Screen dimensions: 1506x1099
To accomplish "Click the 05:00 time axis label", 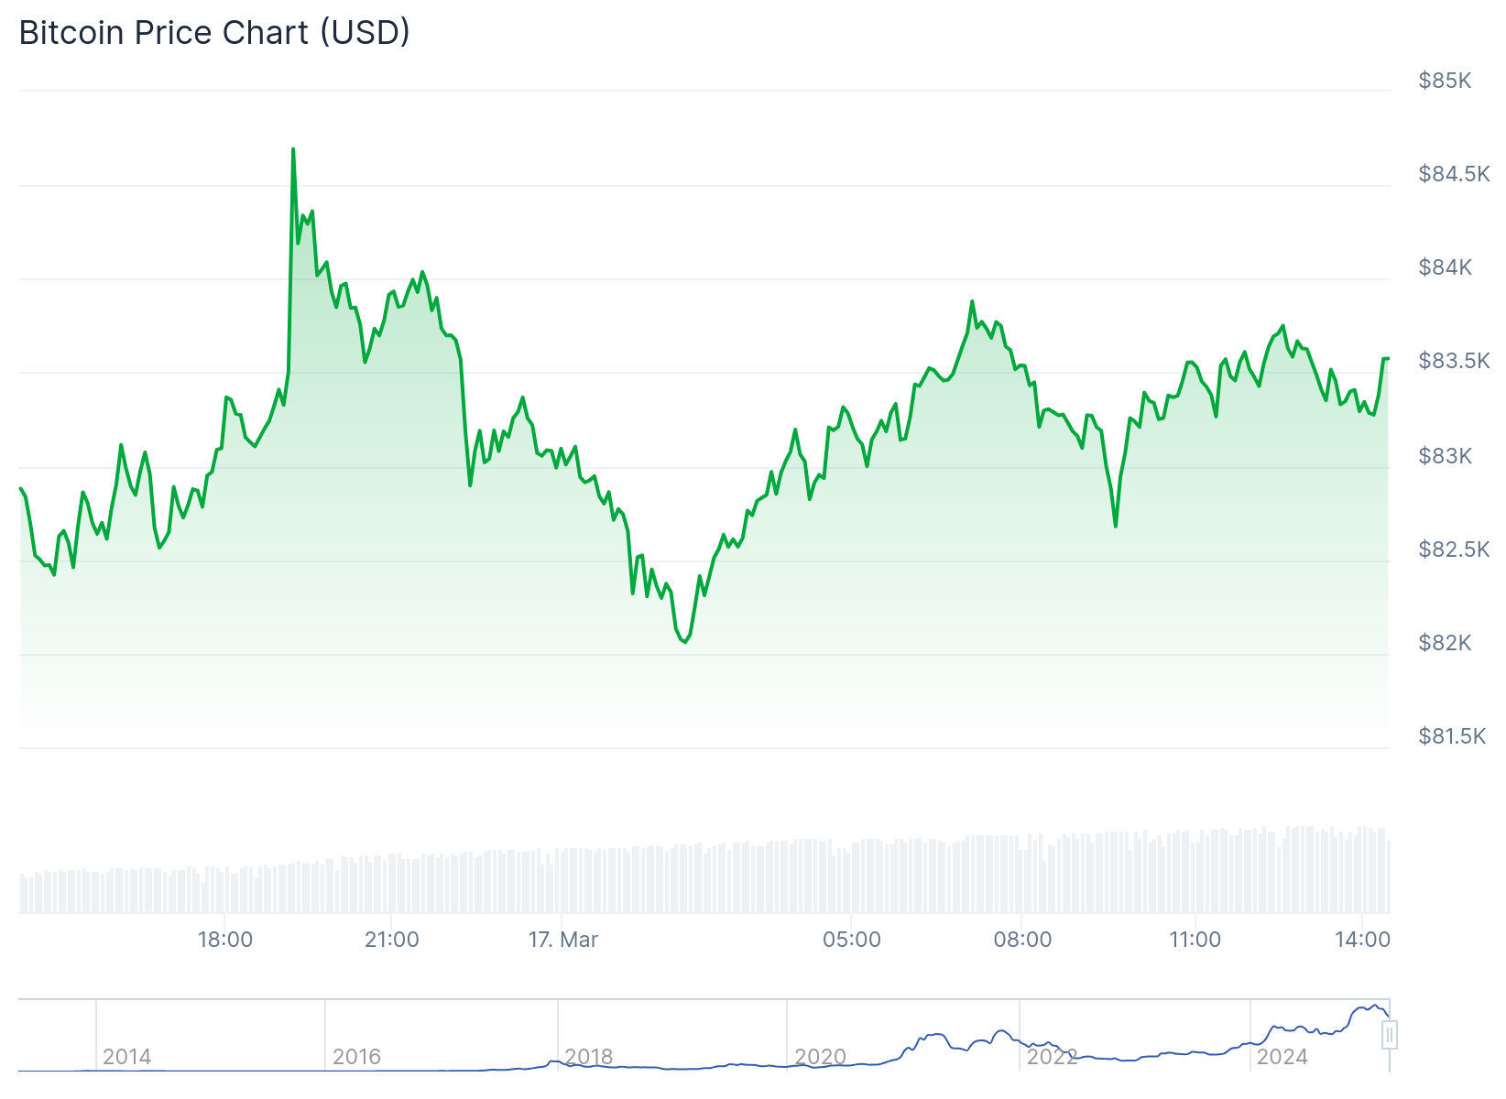I will pyautogui.click(x=852, y=940).
